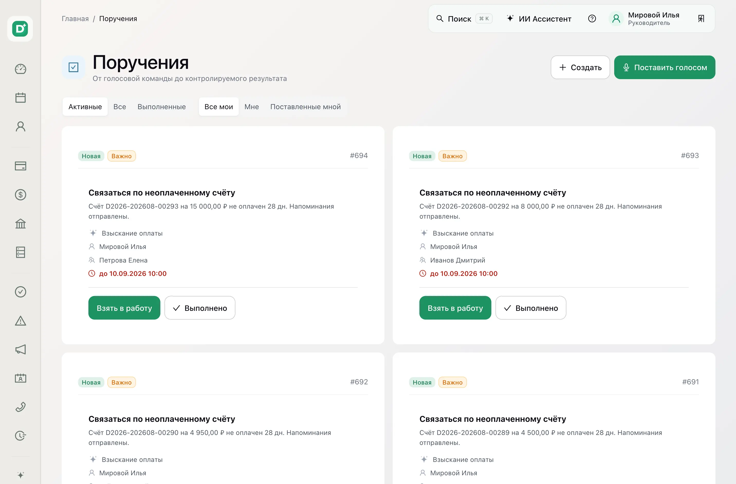The width and height of the screenshot is (736, 484).
Task: Click the checkbox icon beside Поручения heading
Action: pos(73,67)
